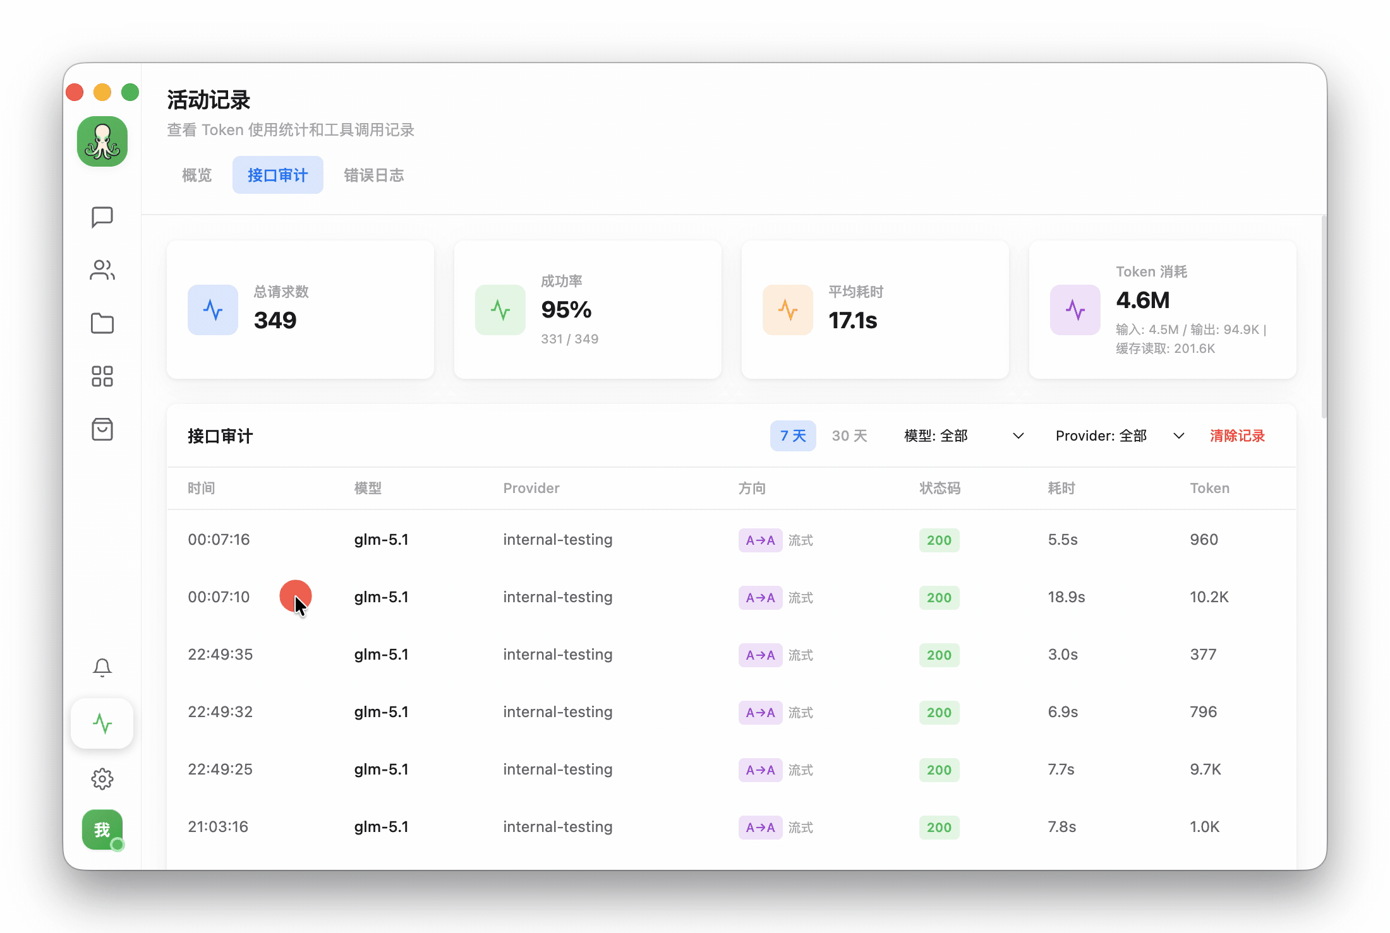Screen dimensions: 1390x933
Task: Select the 接口审计 tab
Action: pyautogui.click(x=277, y=175)
